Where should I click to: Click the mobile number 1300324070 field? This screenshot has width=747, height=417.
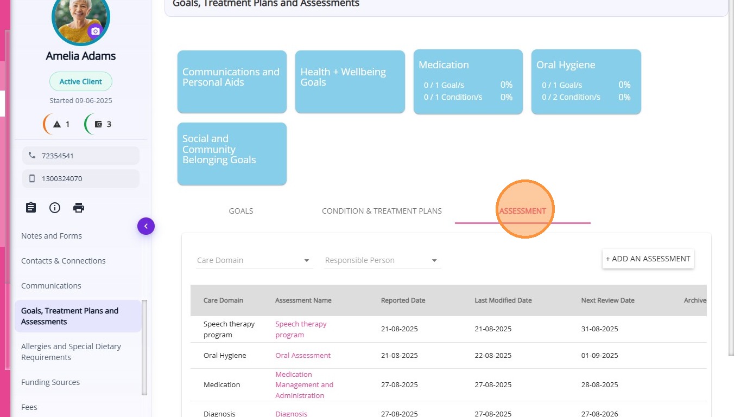pyautogui.click(x=80, y=178)
